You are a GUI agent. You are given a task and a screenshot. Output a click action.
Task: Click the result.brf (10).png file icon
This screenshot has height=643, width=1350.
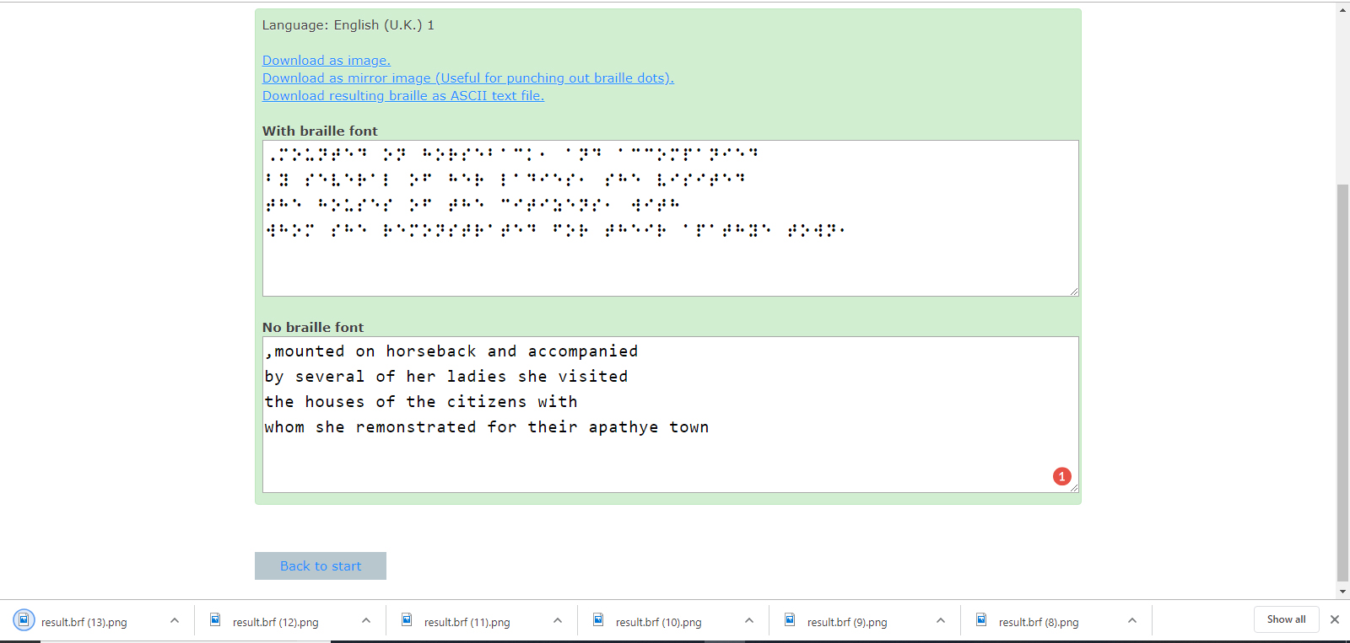(598, 620)
